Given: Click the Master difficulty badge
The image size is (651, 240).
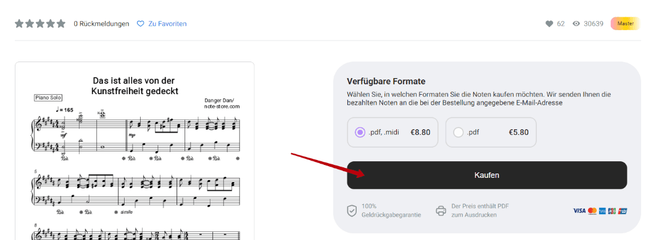Looking at the screenshot, I should pos(625,23).
